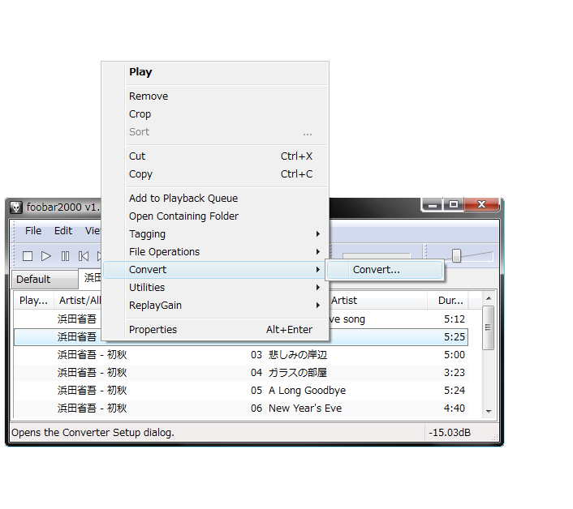Choose Cut in context menu

(x=215, y=156)
